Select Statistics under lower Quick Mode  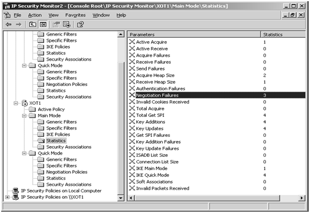click(56, 178)
